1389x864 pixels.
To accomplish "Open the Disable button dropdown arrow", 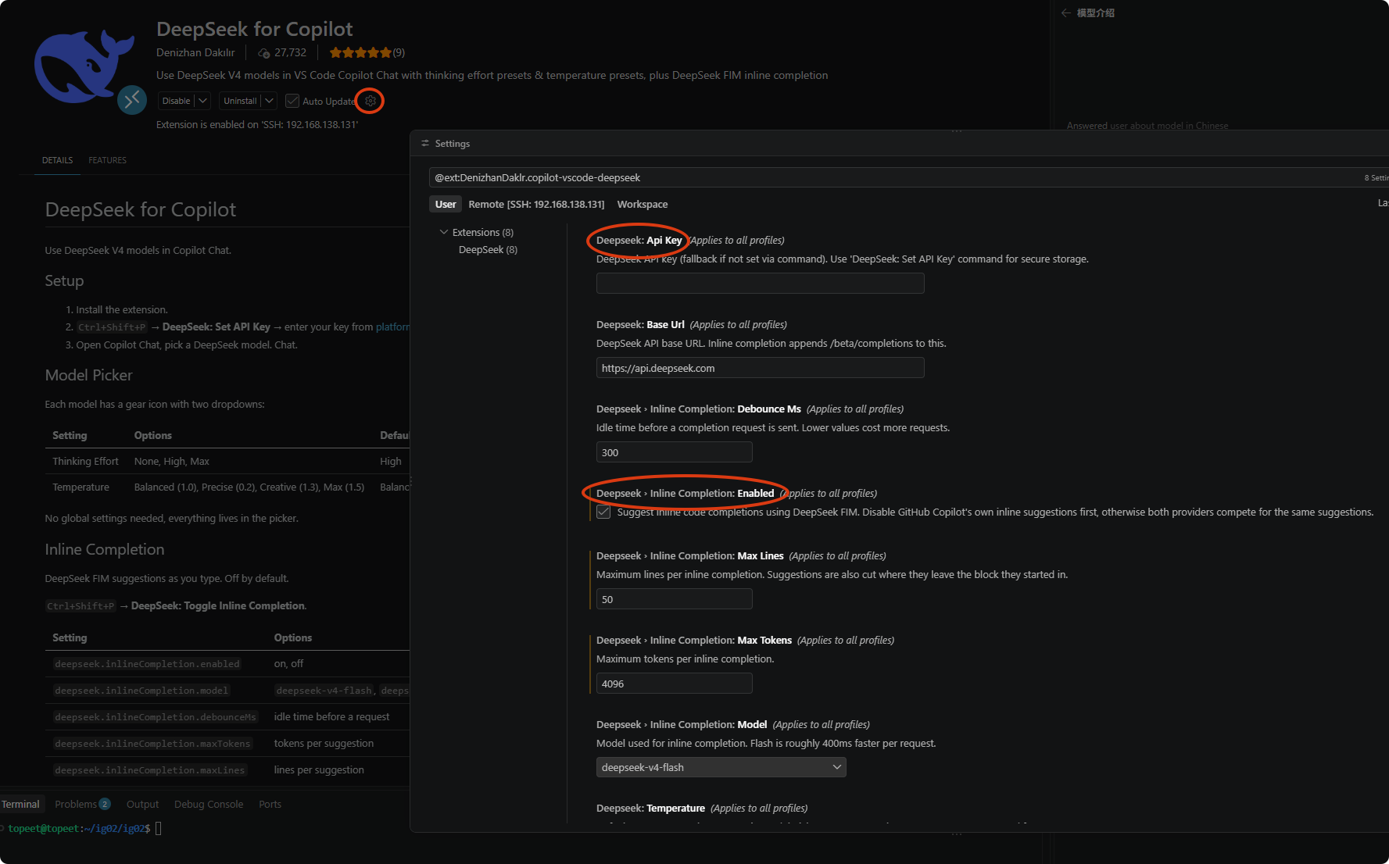I will [202, 101].
